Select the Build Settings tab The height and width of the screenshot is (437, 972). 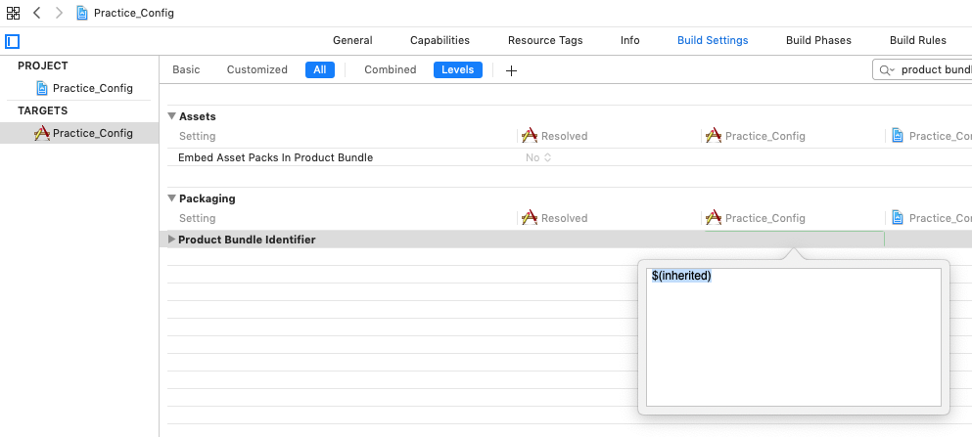click(713, 40)
